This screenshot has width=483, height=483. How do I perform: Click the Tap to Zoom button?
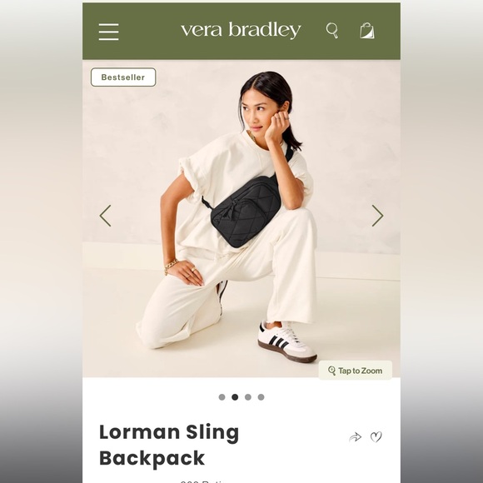355,371
